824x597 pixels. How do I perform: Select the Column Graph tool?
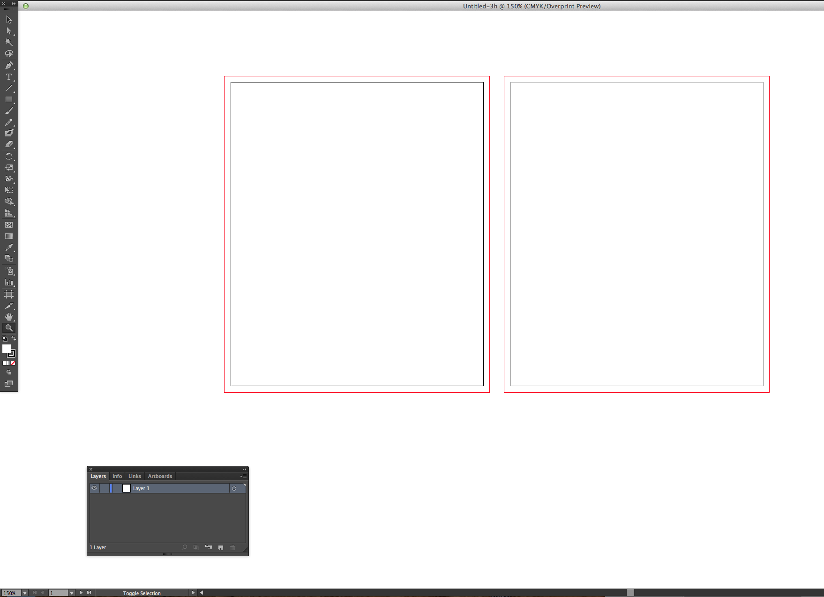9,282
